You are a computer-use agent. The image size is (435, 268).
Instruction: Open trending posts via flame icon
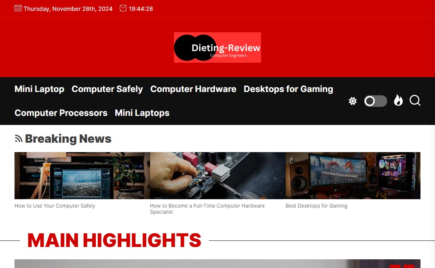point(398,100)
